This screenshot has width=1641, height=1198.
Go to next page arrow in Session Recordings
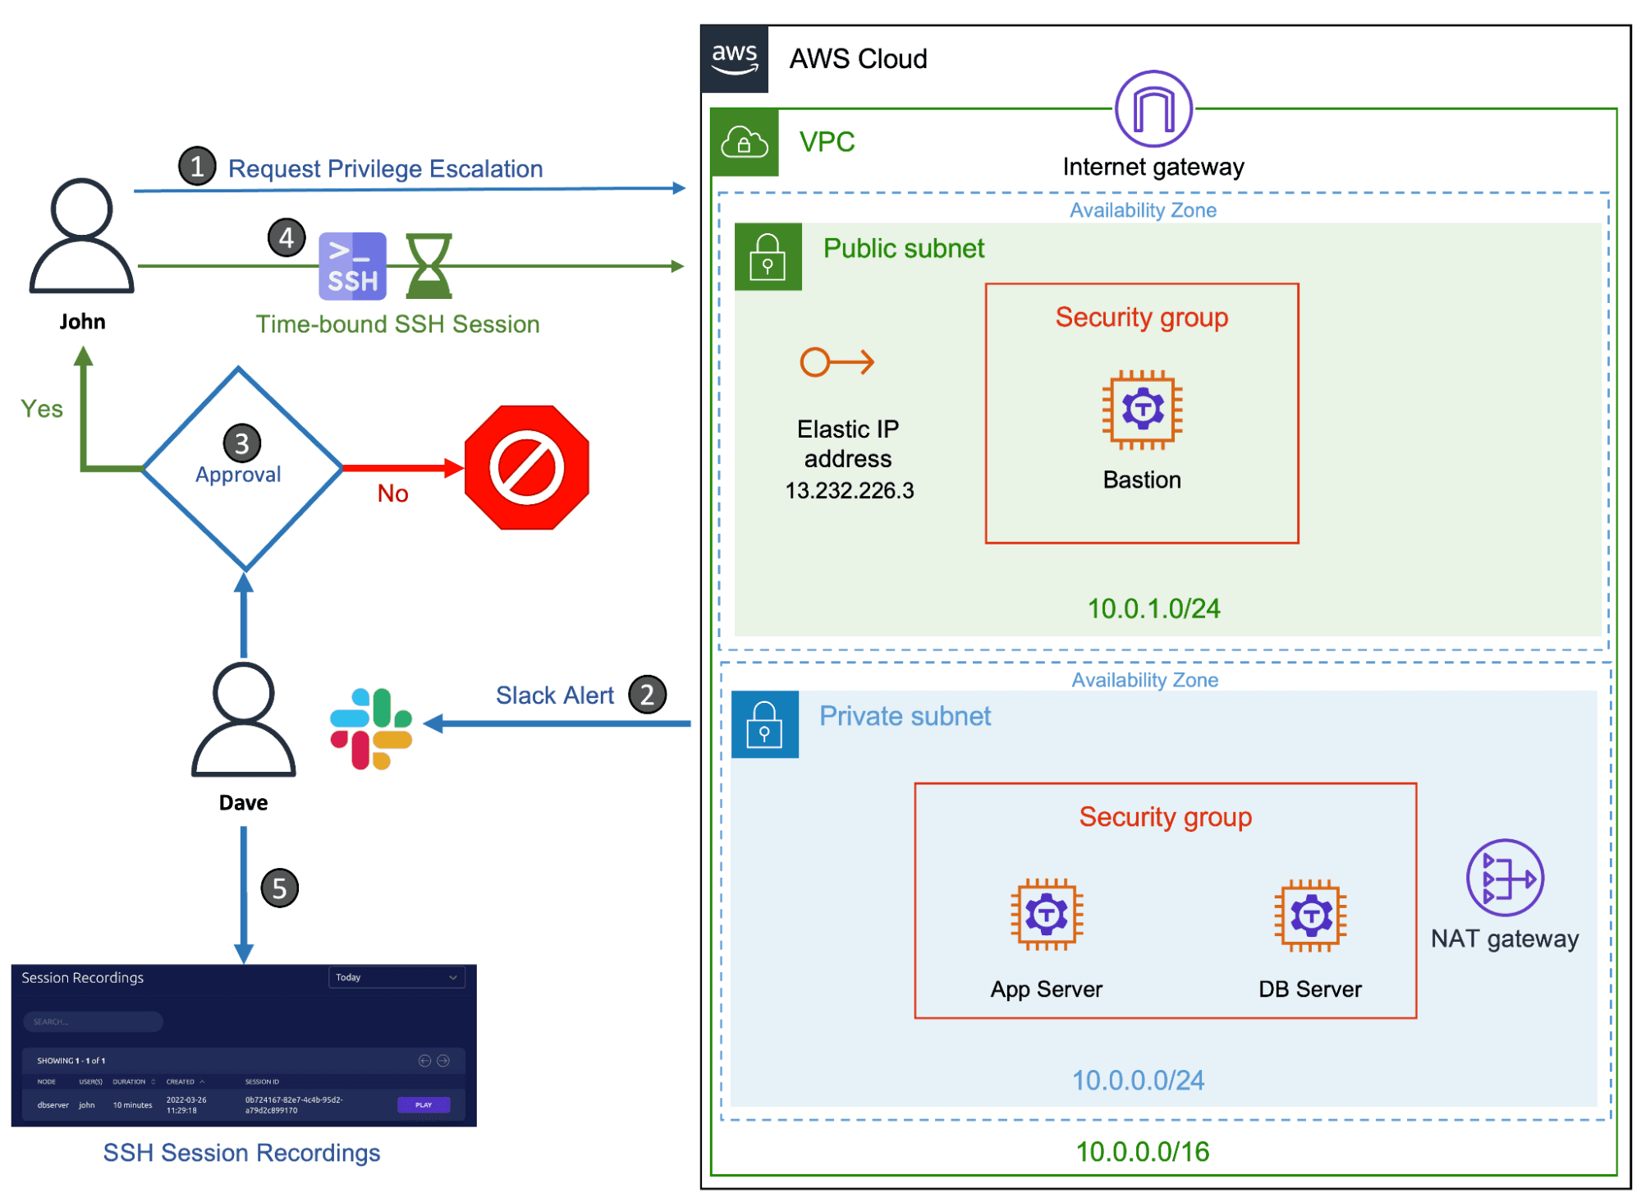point(442,1061)
